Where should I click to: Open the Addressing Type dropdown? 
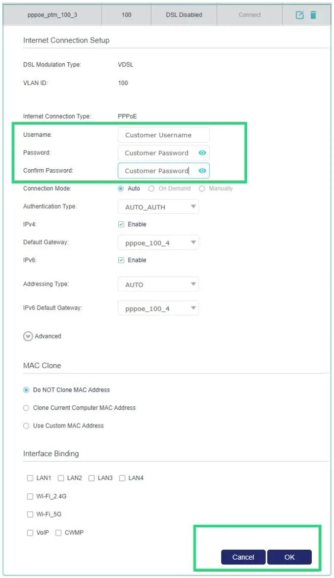[x=158, y=284]
